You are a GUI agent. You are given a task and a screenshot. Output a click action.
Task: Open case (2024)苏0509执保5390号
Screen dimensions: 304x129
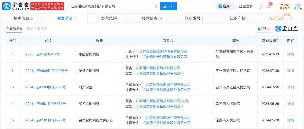click(45, 87)
